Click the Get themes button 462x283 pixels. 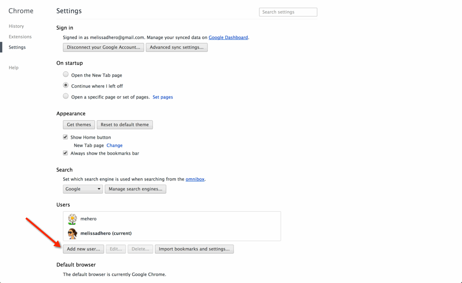pos(79,125)
